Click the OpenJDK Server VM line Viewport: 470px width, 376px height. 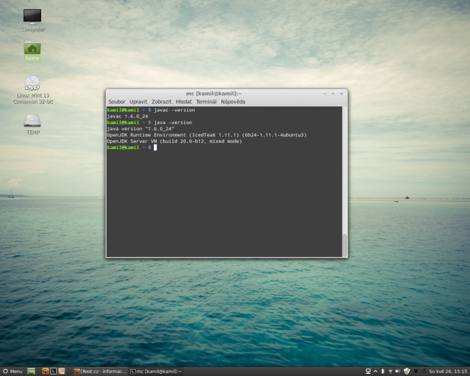pyautogui.click(x=175, y=141)
